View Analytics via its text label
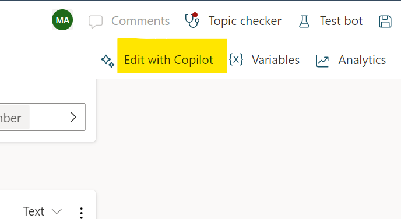The height and width of the screenshot is (219, 401). pyautogui.click(x=362, y=61)
